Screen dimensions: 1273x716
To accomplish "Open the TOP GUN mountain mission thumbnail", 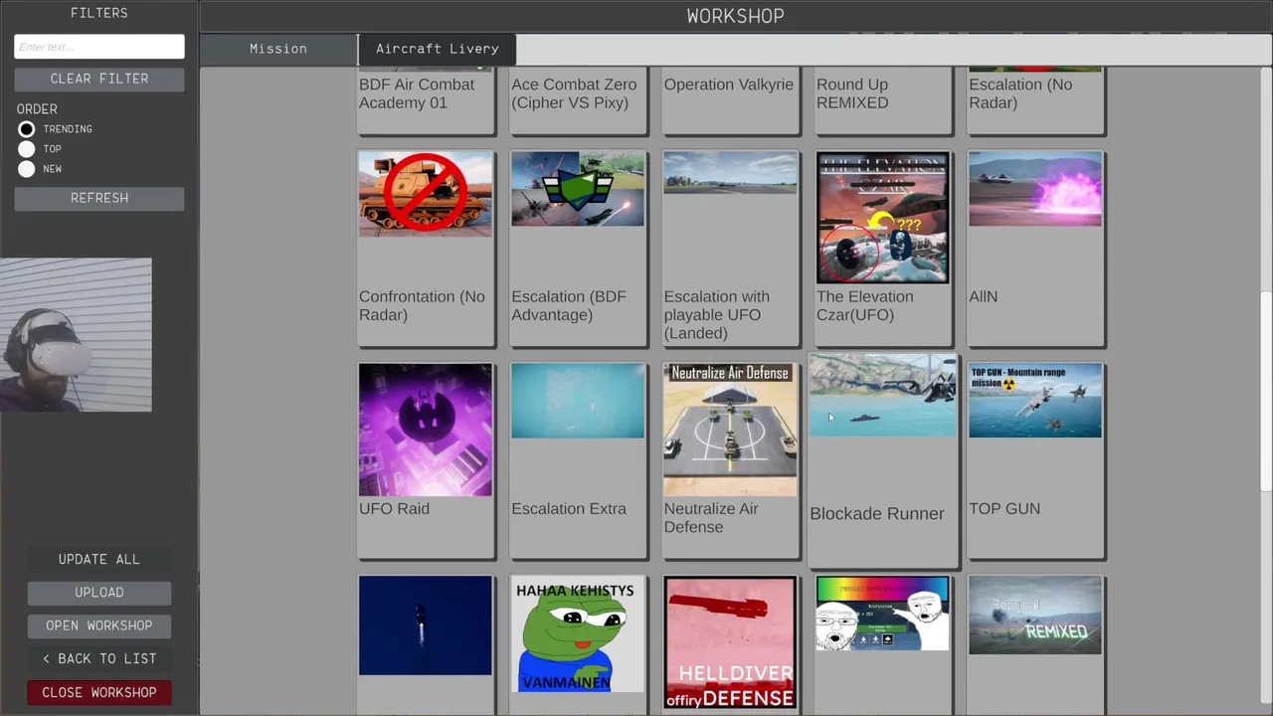I will tap(1035, 401).
